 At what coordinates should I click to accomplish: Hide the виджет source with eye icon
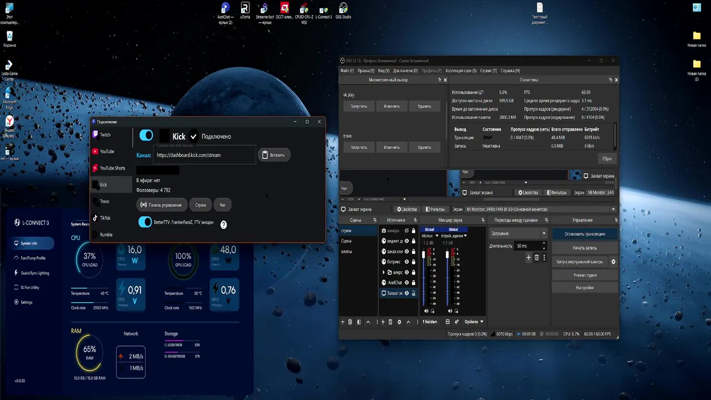pyautogui.click(x=407, y=241)
